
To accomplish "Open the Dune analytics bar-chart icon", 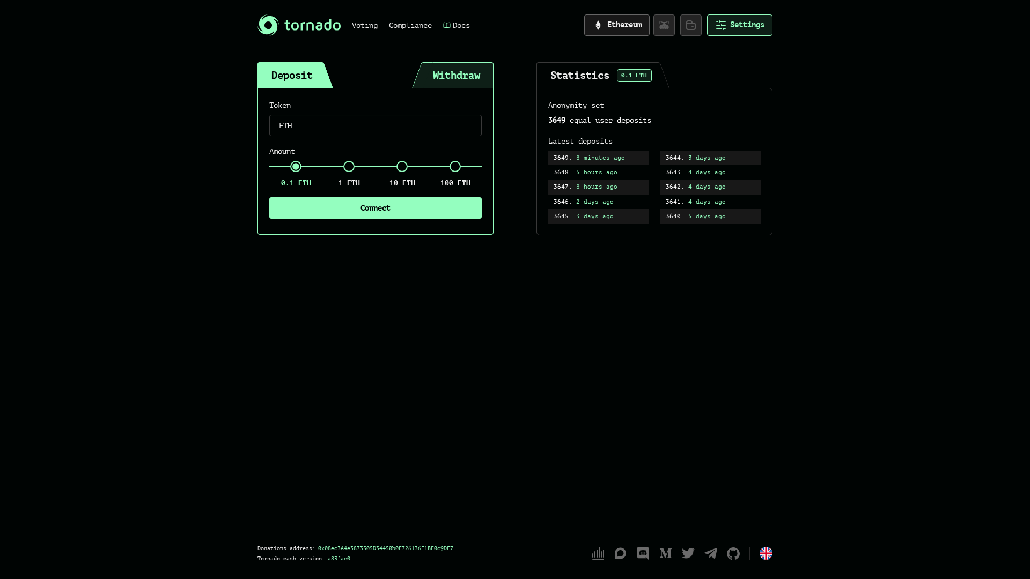I will [x=598, y=553].
